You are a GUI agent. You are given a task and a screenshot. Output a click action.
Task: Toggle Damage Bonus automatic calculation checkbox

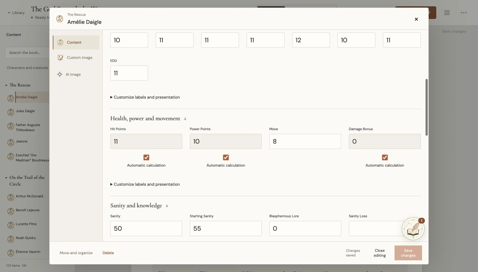pyautogui.click(x=385, y=157)
